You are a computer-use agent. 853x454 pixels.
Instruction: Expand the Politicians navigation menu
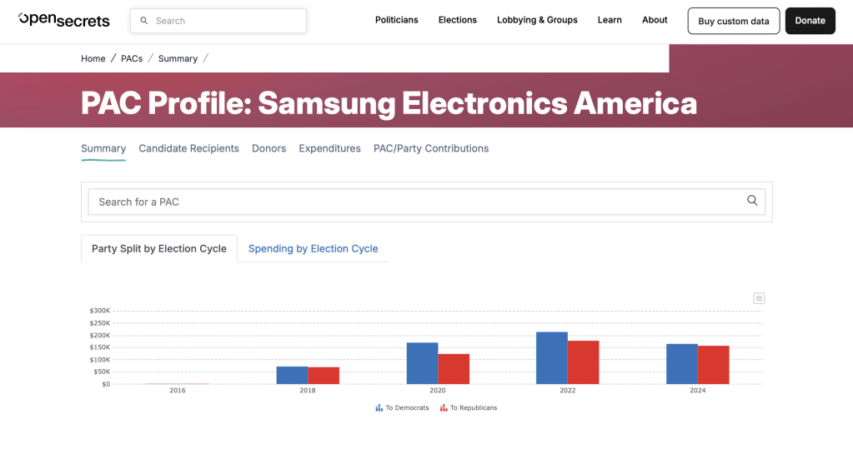point(396,20)
